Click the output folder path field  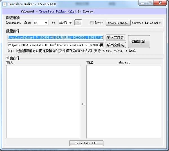(x=55, y=45)
